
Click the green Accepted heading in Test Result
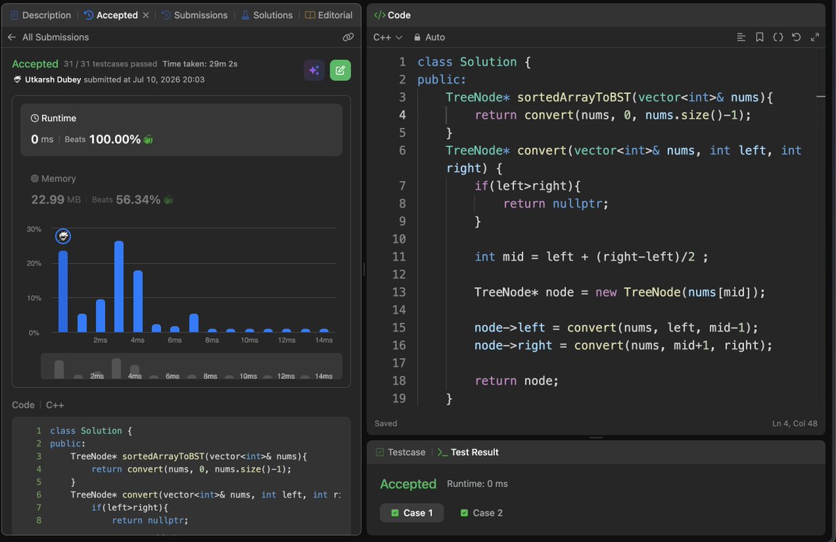[x=408, y=484]
